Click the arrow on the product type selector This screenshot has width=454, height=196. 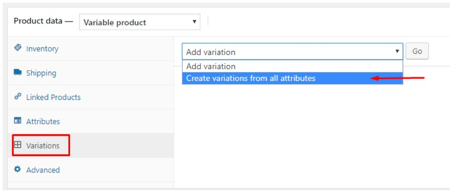[x=194, y=21]
